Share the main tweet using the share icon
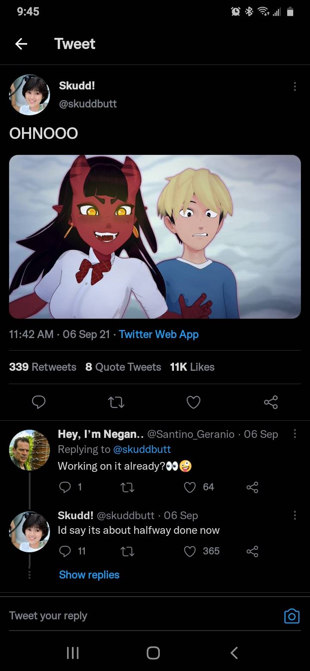310x671 pixels. [271, 402]
